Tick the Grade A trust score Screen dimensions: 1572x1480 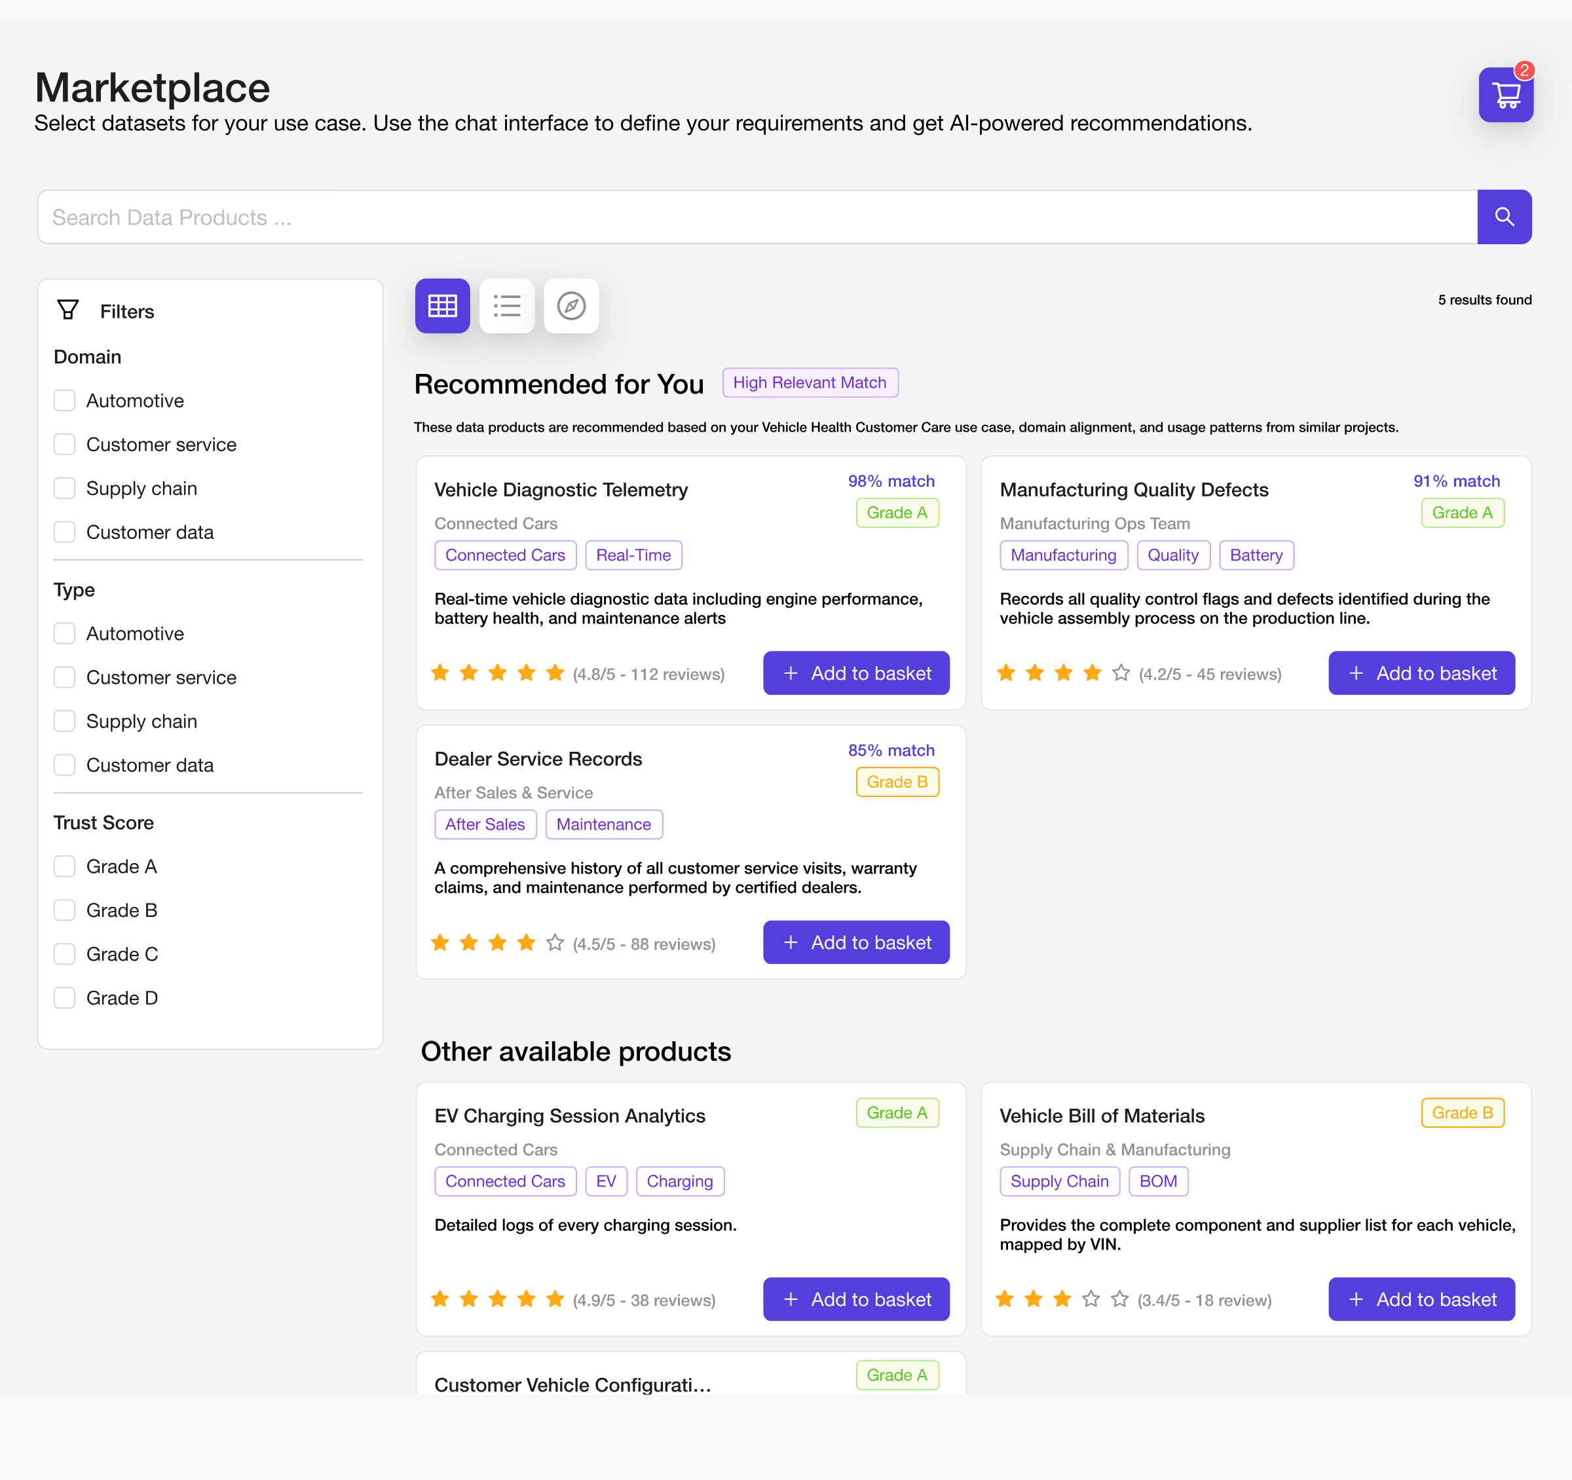point(65,866)
